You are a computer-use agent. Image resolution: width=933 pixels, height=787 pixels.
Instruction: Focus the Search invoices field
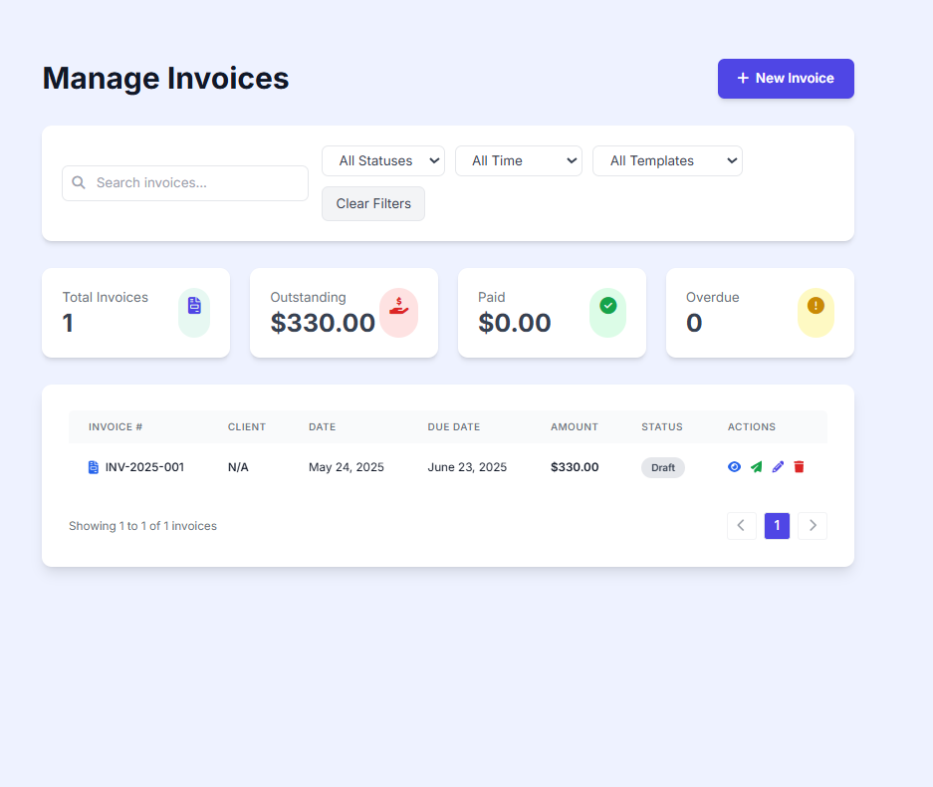click(x=185, y=182)
